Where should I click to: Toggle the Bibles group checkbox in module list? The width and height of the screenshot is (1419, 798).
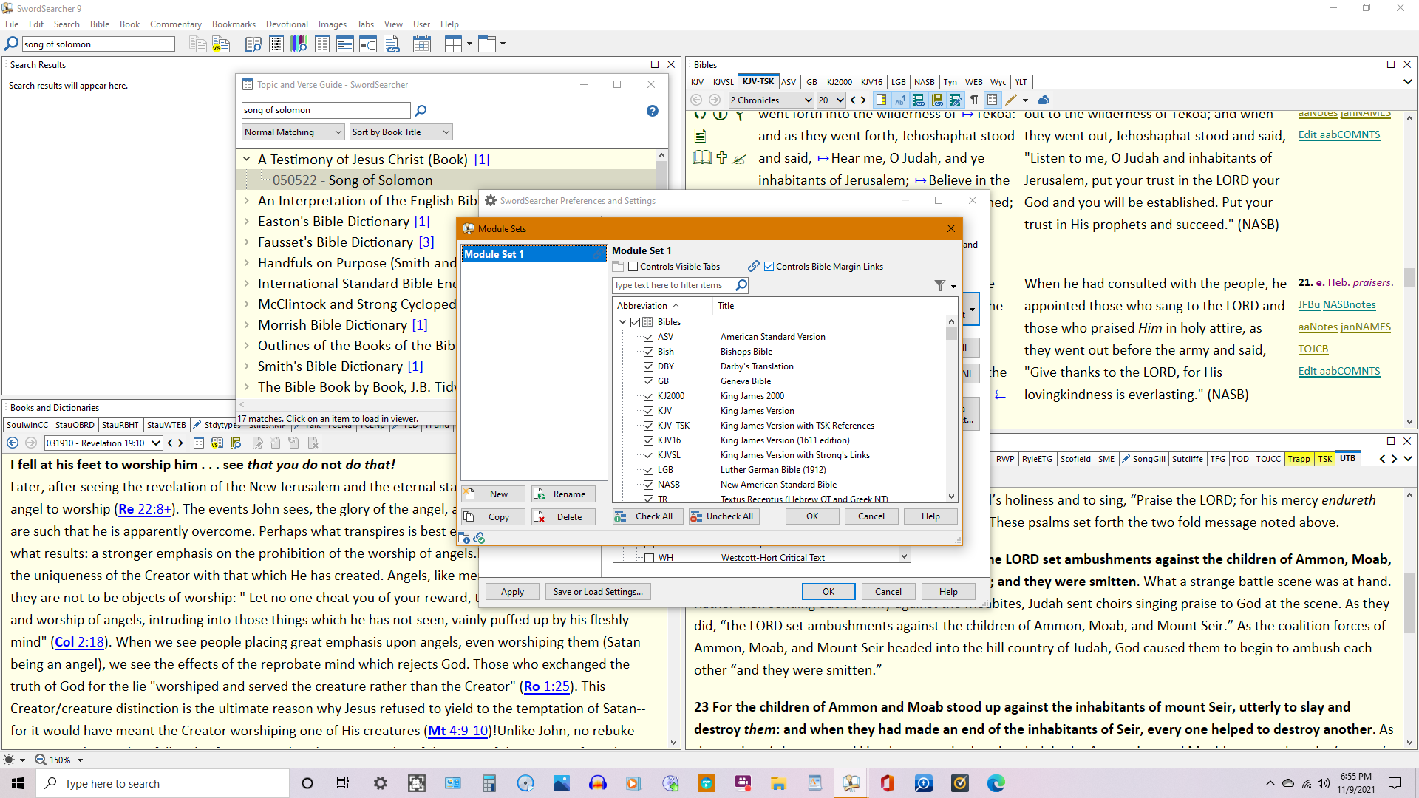click(635, 322)
